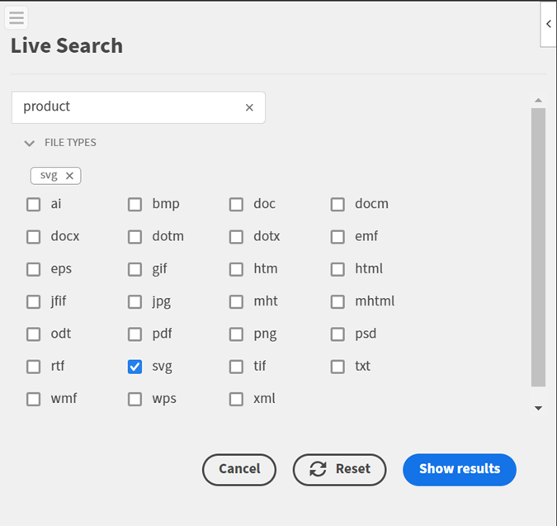Click the vertical scrollbar thumb
The image size is (557, 526).
pos(538,248)
